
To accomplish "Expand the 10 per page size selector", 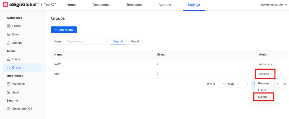I will click(230, 84).
